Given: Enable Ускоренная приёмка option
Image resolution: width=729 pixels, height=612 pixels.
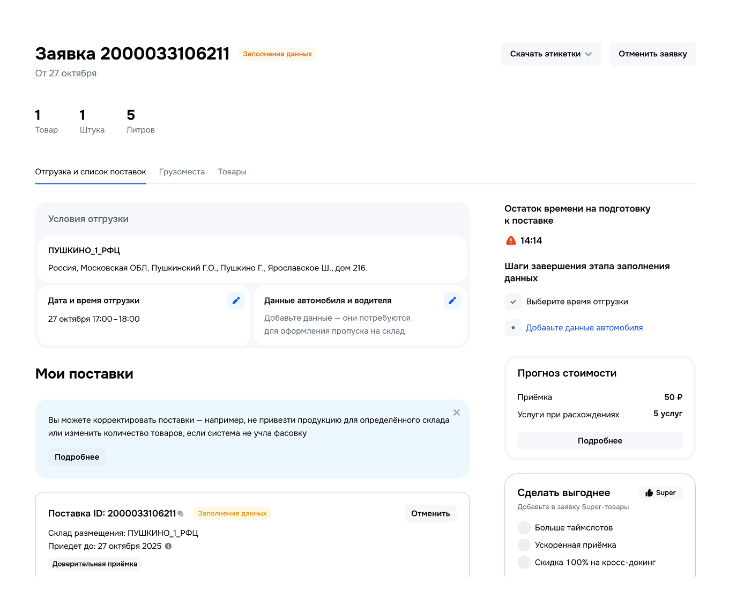Looking at the screenshot, I should pos(524,544).
